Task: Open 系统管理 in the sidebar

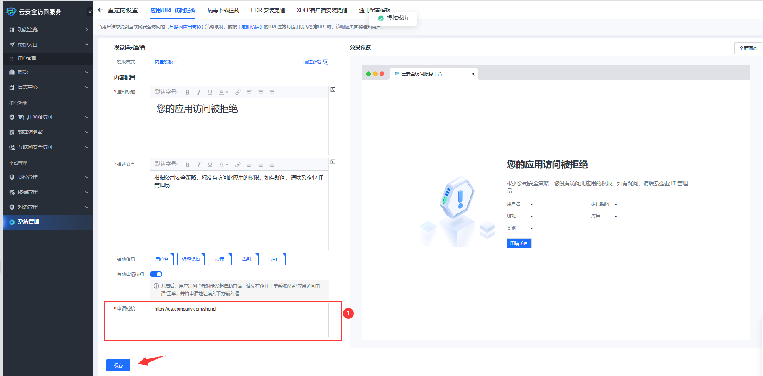Action: 48,222
